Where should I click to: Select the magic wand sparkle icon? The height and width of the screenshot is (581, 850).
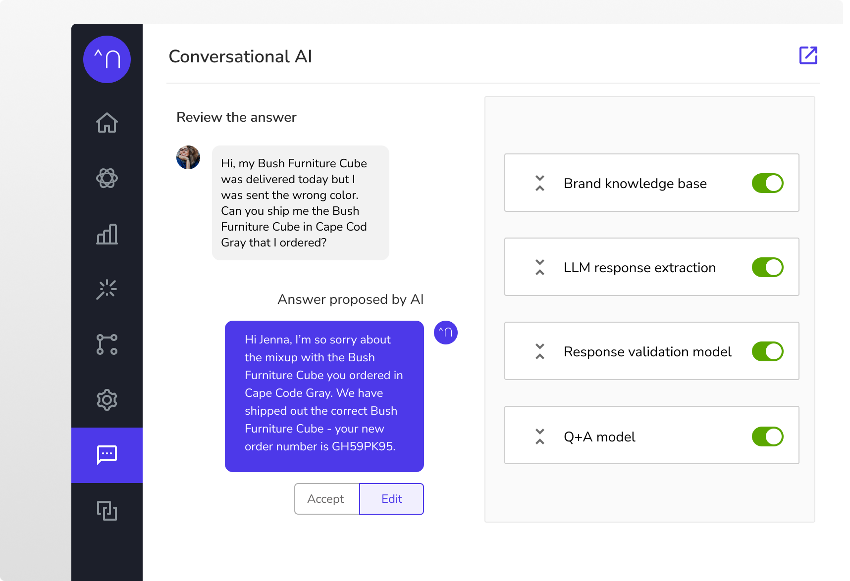[x=107, y=289]
